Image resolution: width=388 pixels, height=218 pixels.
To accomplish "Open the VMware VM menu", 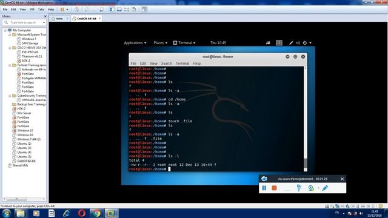I will click(32, 10).
